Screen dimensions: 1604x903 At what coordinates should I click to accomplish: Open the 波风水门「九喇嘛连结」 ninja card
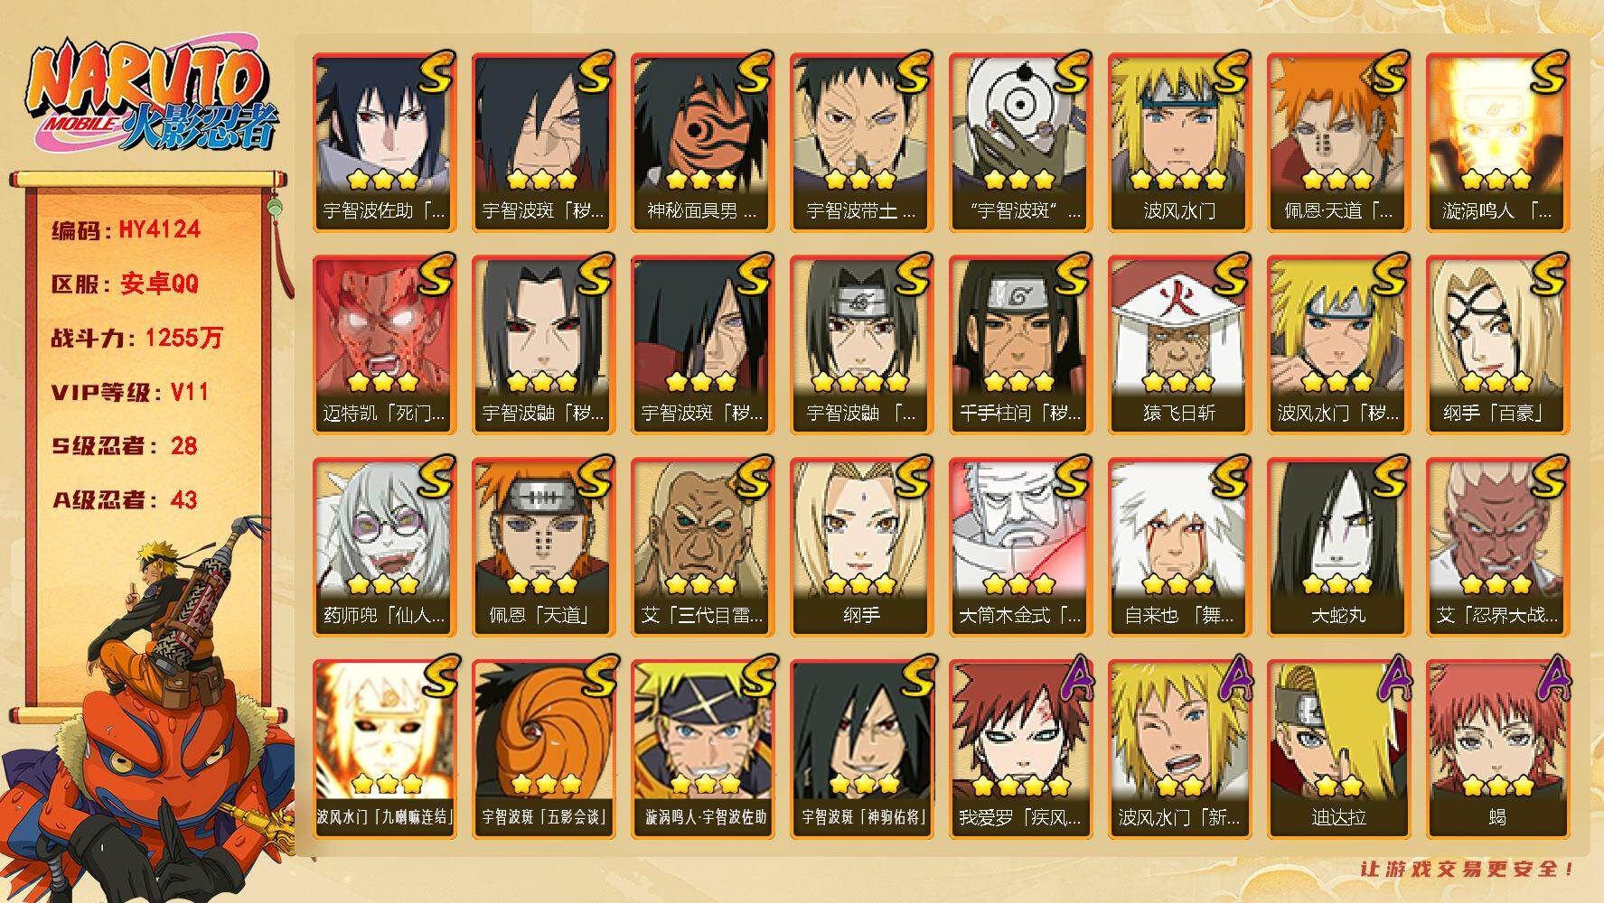(384, 749)
